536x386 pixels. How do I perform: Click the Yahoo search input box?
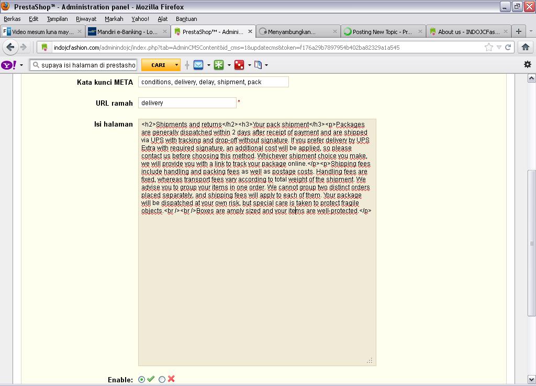83,65
